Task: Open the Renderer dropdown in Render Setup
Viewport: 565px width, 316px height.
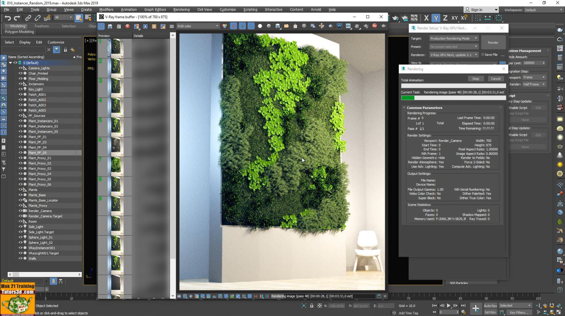Action: pyautogui.click(x=454, y=55)
